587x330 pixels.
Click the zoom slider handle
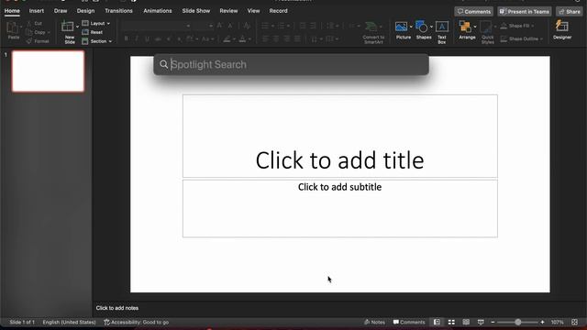pos(517,322)
